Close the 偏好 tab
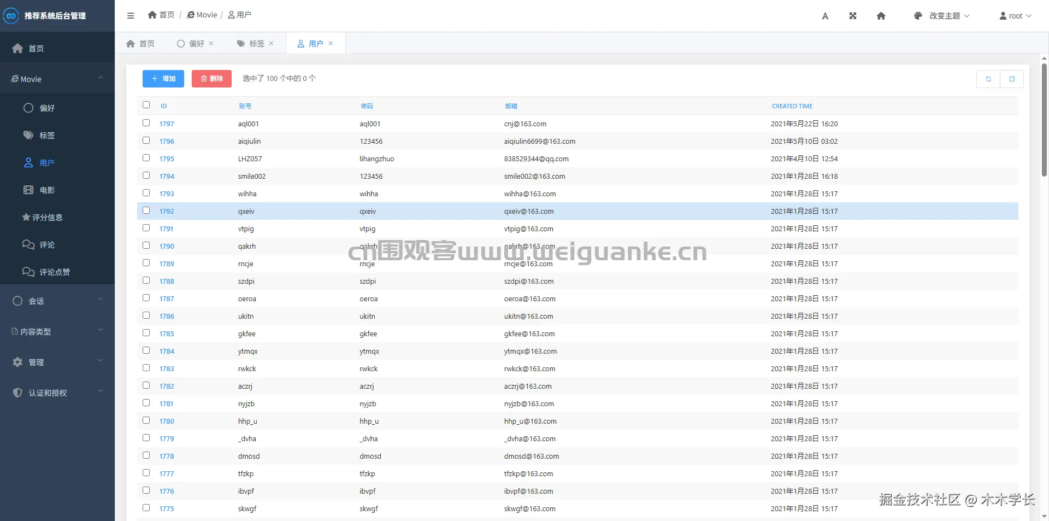 tap(211, 43)
